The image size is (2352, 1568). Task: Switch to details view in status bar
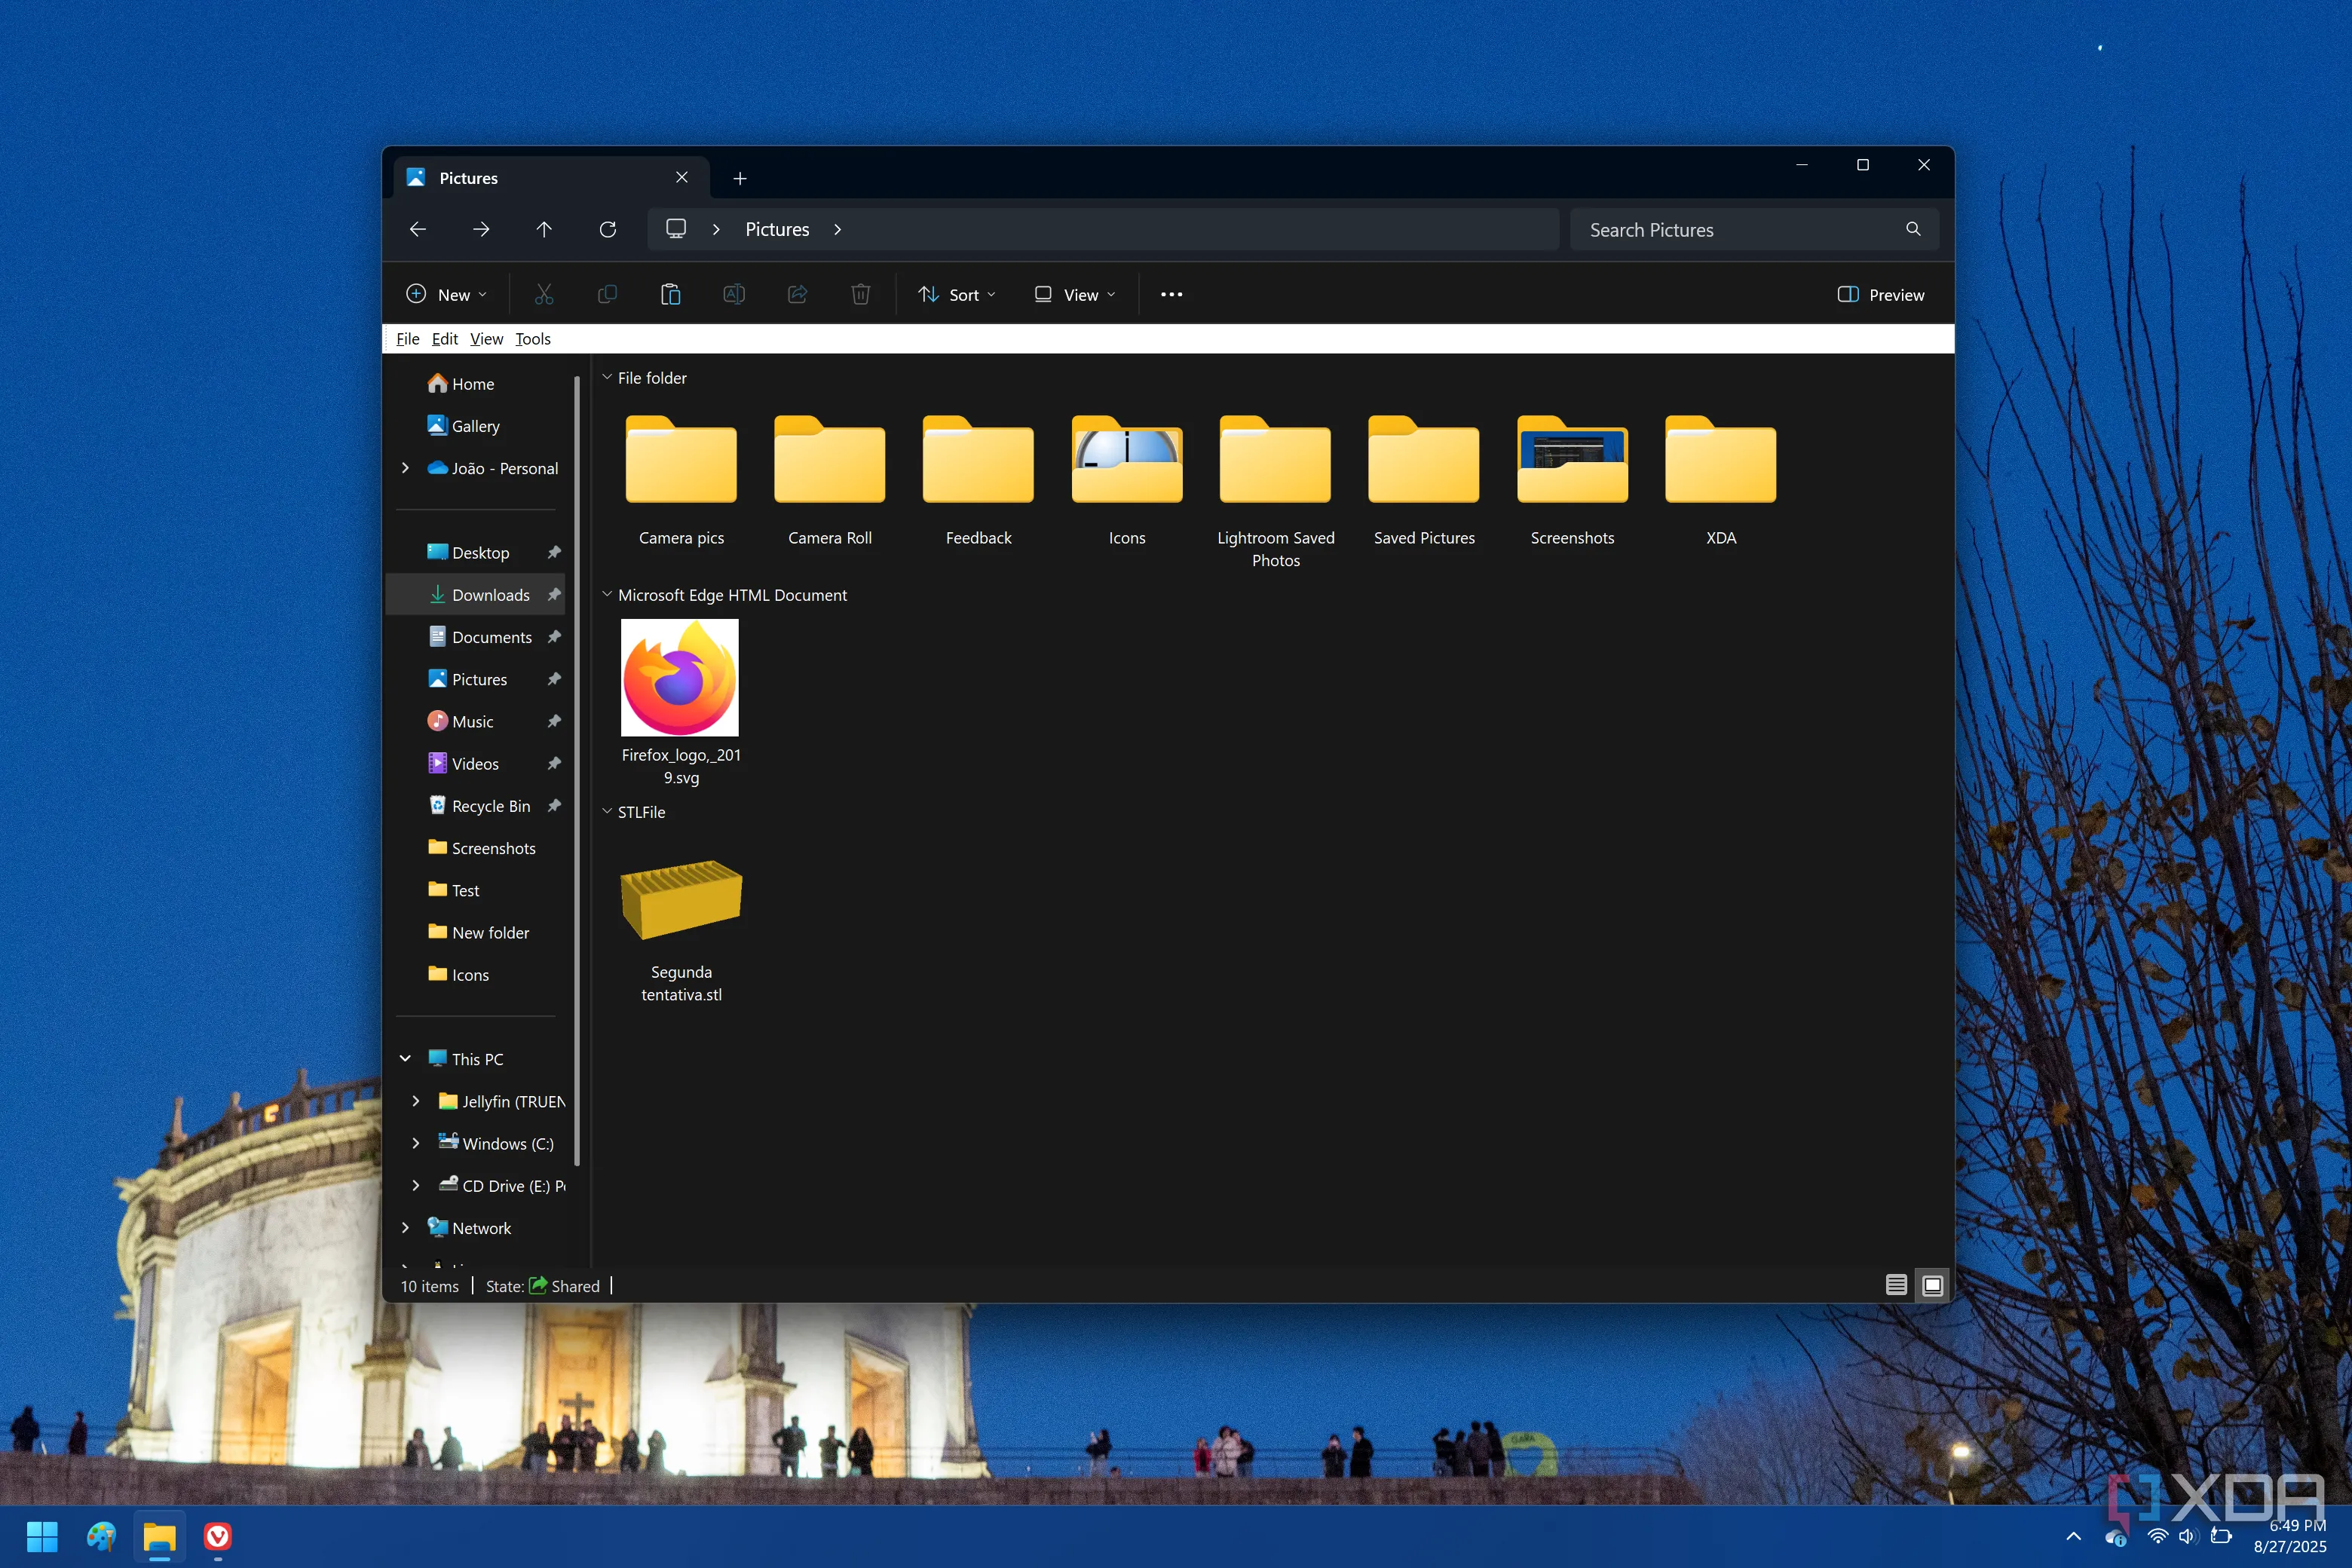pyautogui.click(x=1895, y=1285)
